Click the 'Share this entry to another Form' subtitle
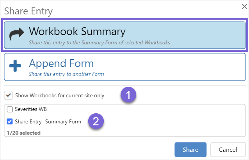249x160 pixels. [66, 74]
